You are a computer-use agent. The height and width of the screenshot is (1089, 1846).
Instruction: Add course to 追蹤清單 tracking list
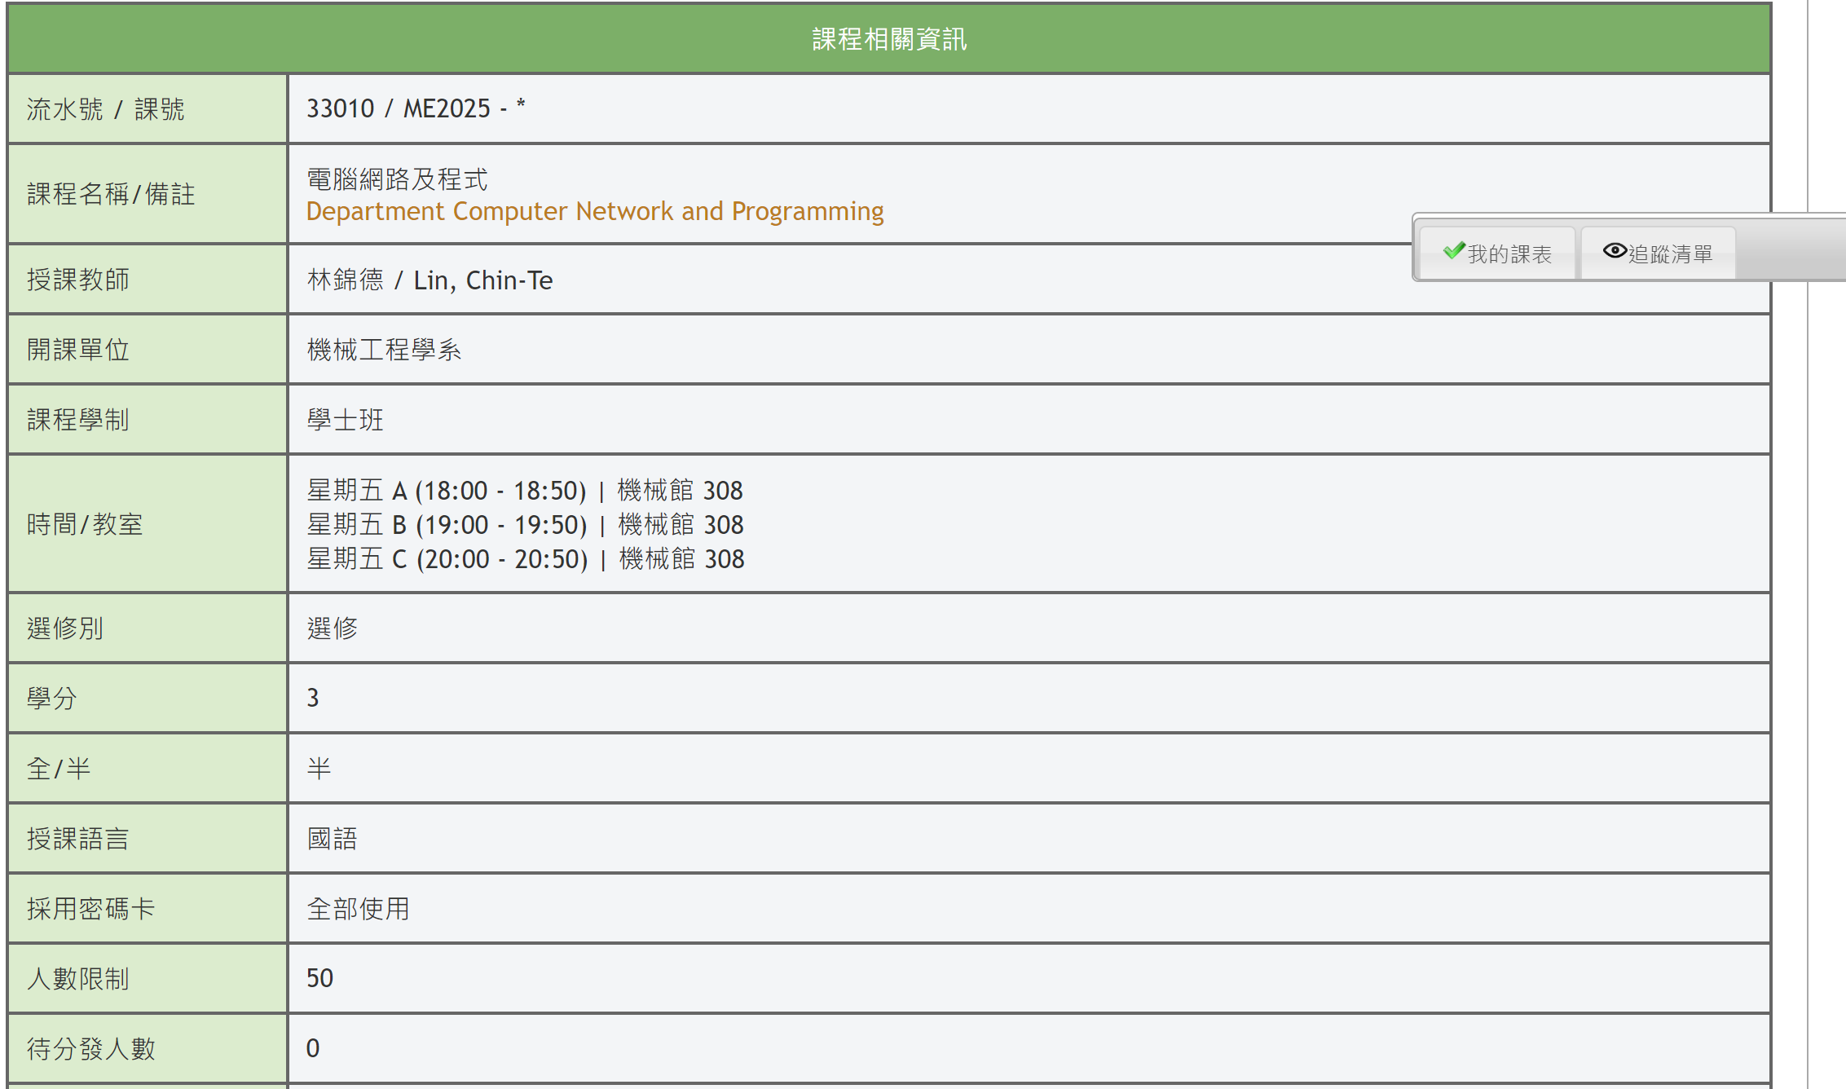pyautogui.click(x=1658, y=251)
